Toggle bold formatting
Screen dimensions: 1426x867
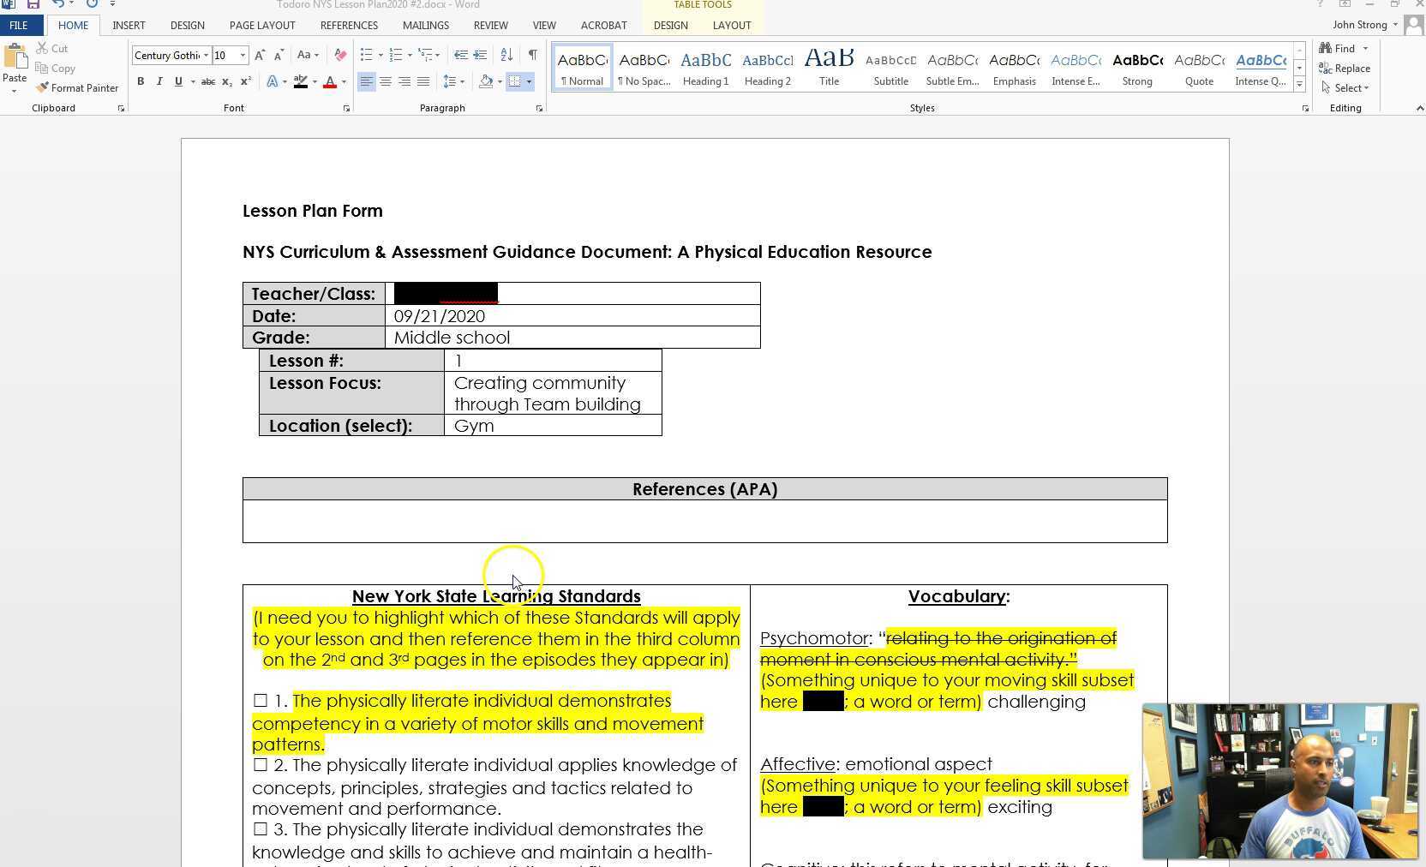pyautogui.click(x=141, y=81)
